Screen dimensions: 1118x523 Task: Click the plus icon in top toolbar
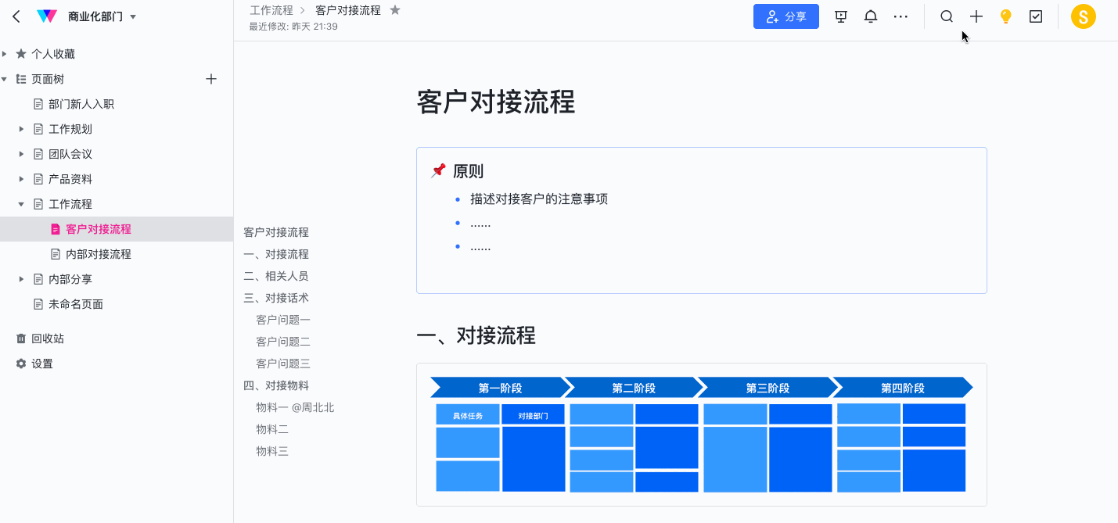[x=976, y=16]
